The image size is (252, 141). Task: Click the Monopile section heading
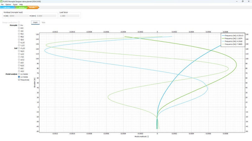(x=14, y=25)
